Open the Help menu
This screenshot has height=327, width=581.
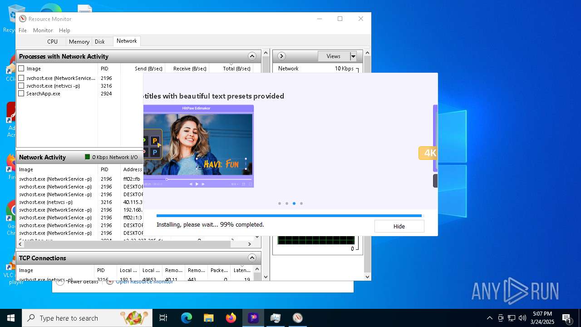point(64,30)
